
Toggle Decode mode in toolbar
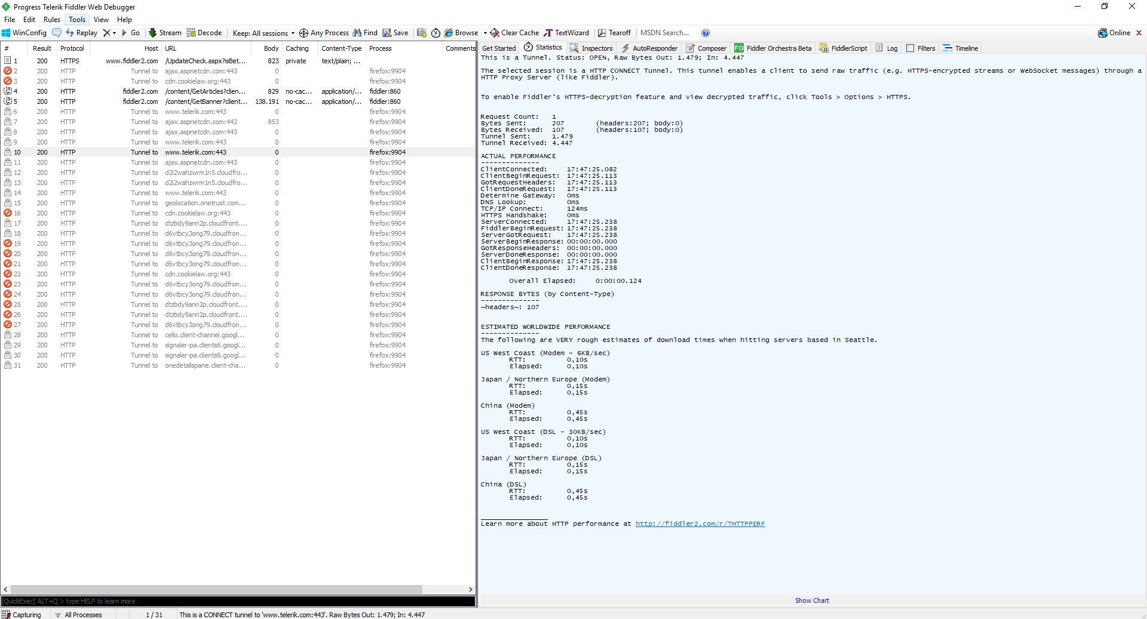click(204, 33)
